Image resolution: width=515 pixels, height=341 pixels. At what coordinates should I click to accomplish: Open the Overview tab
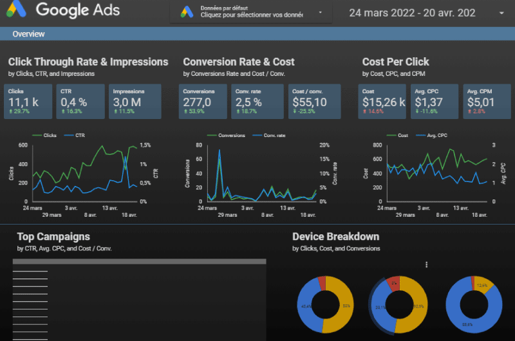[28, 34]
